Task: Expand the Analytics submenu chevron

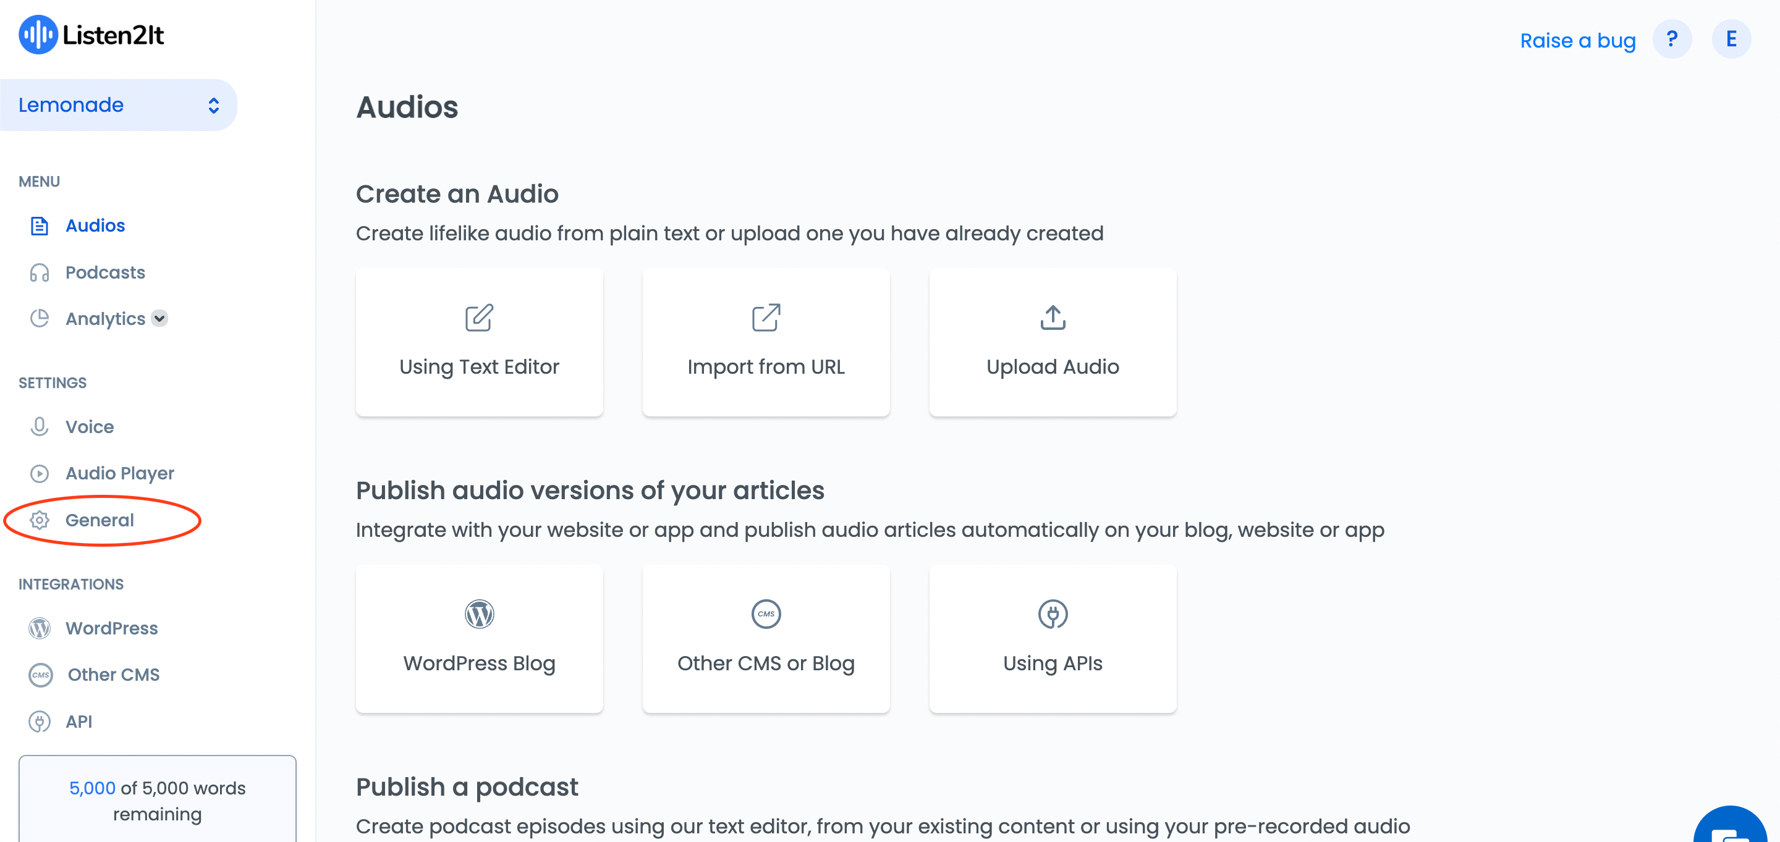Action: tap(159, 318)
